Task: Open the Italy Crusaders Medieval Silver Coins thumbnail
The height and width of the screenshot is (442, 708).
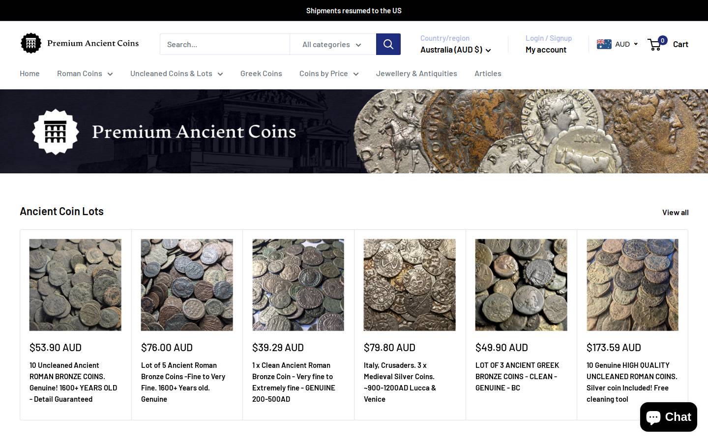Action: [x=410, y=285]
